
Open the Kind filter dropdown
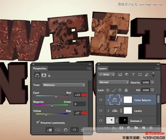(x=107, y=75)
